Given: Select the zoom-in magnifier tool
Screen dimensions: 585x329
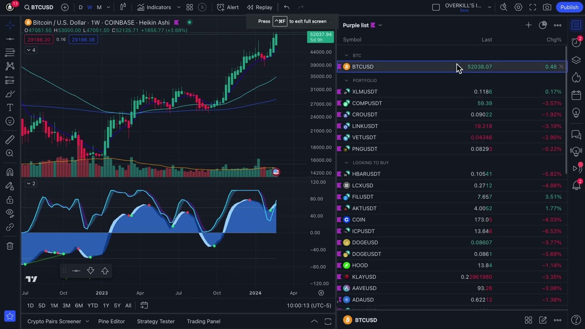Looking at the screenshot, I should tap(10, 154).
